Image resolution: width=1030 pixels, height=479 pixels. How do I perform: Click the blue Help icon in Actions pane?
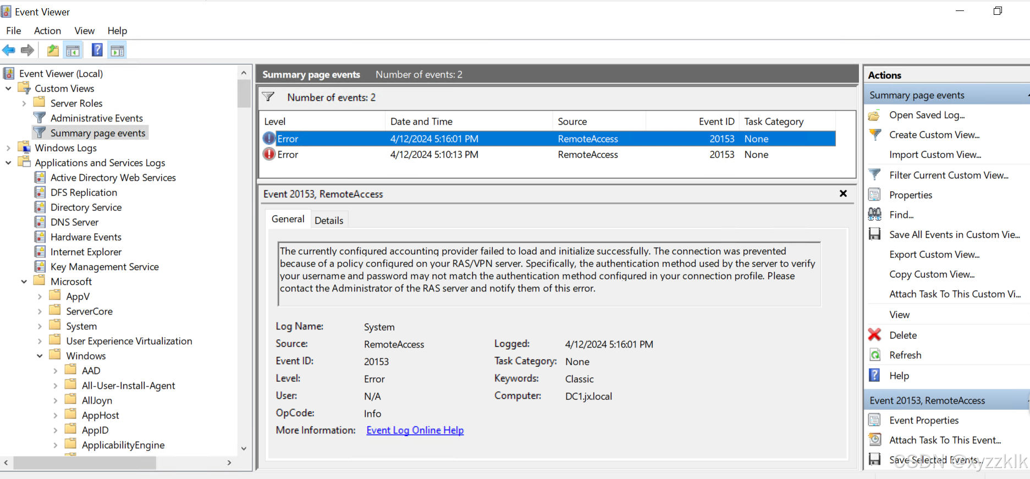tap(874, 375)
